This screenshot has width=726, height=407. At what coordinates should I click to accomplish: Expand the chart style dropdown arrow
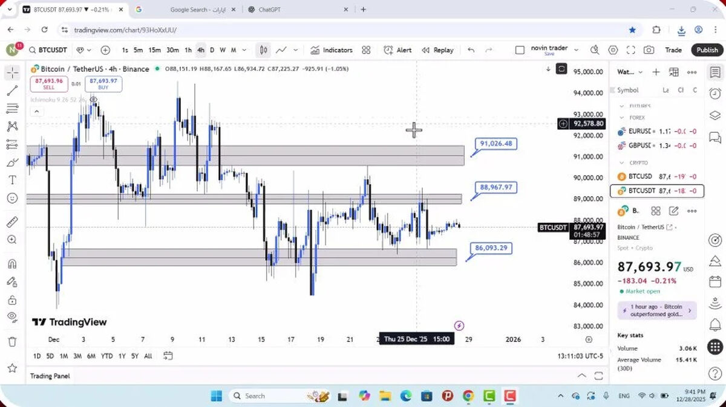(296, 50)
